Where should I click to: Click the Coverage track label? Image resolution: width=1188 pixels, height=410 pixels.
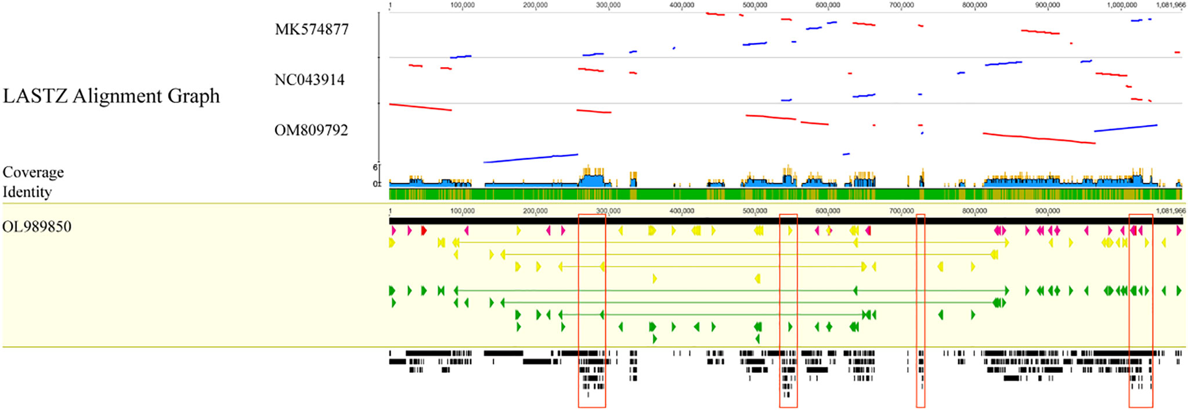click(x=33, y=173)
